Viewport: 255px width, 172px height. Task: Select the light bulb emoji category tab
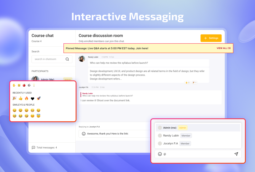click(x=34, y=85)
